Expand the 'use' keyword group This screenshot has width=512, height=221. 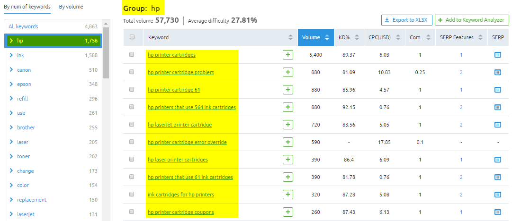coord(11,113)
